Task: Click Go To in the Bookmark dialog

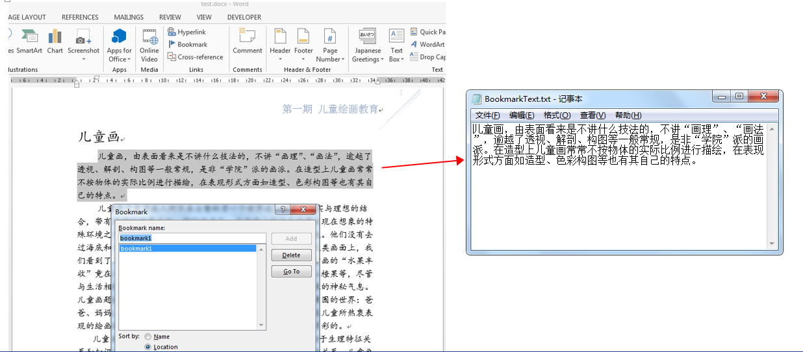Action: [291, 272]
